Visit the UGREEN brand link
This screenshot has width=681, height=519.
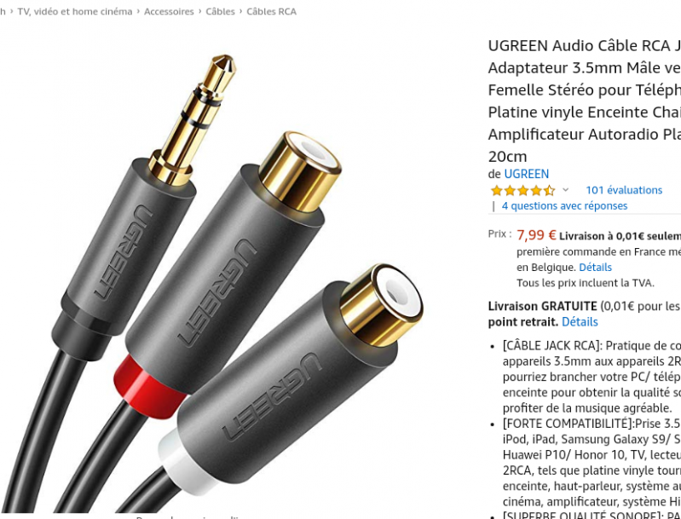pos(527,174)
